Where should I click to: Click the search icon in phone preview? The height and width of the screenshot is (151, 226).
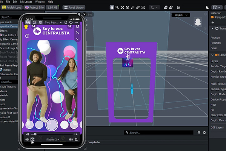pyautogui.click(x=34, y=26)
